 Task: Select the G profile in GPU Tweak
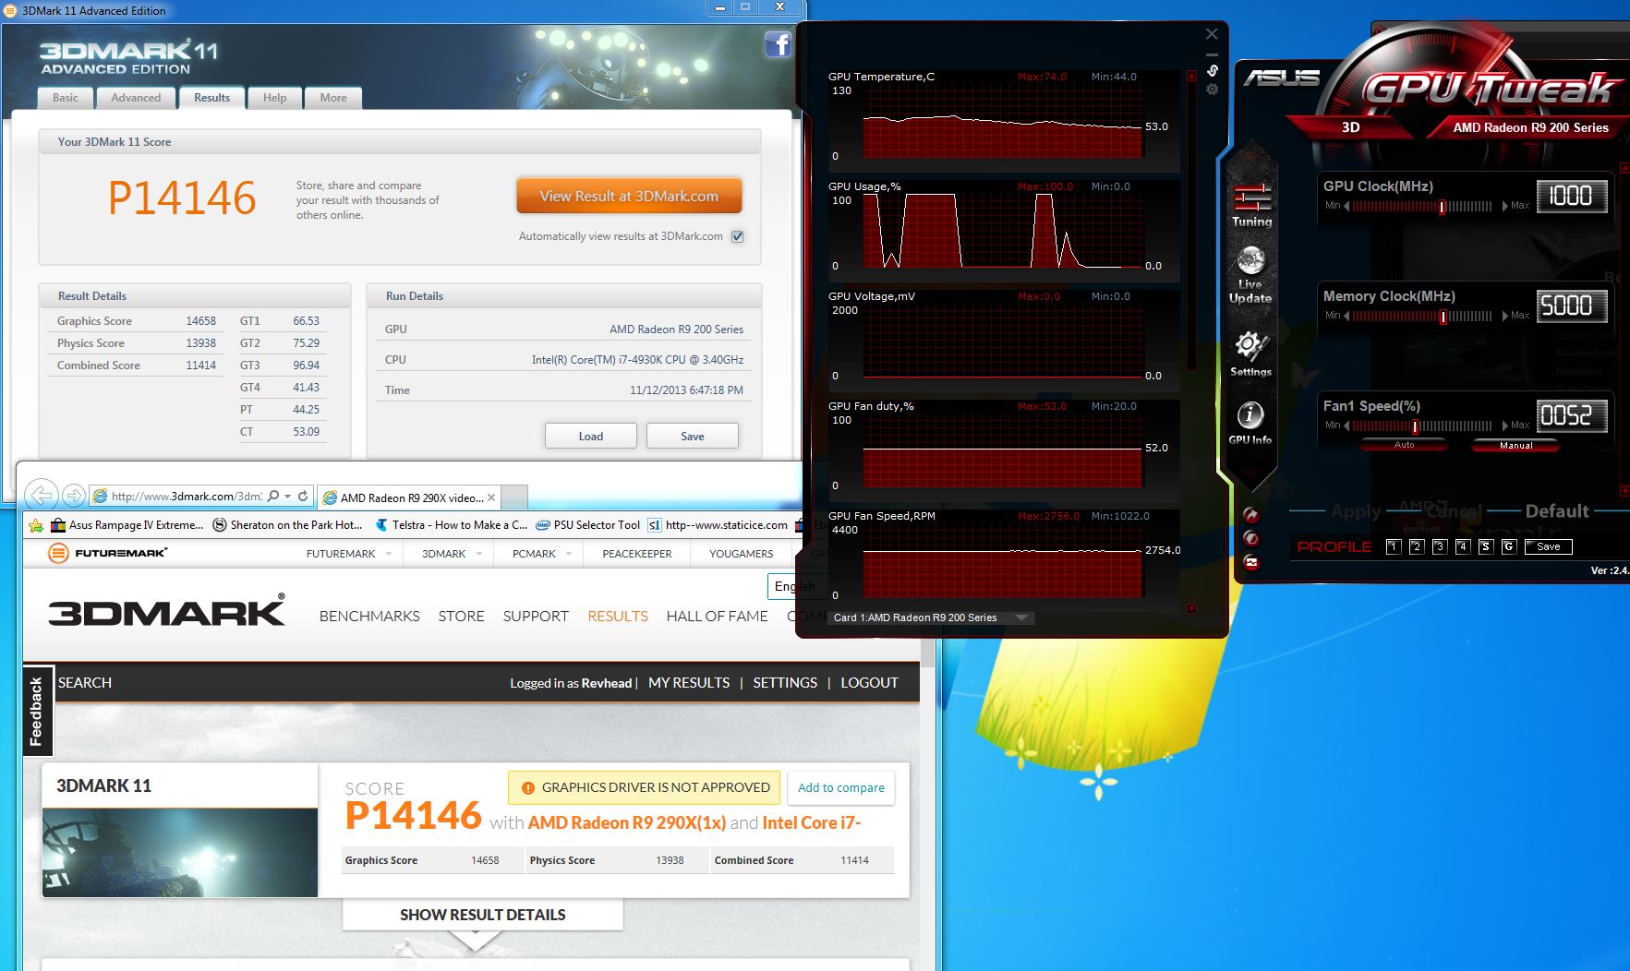pos(1509,546)
